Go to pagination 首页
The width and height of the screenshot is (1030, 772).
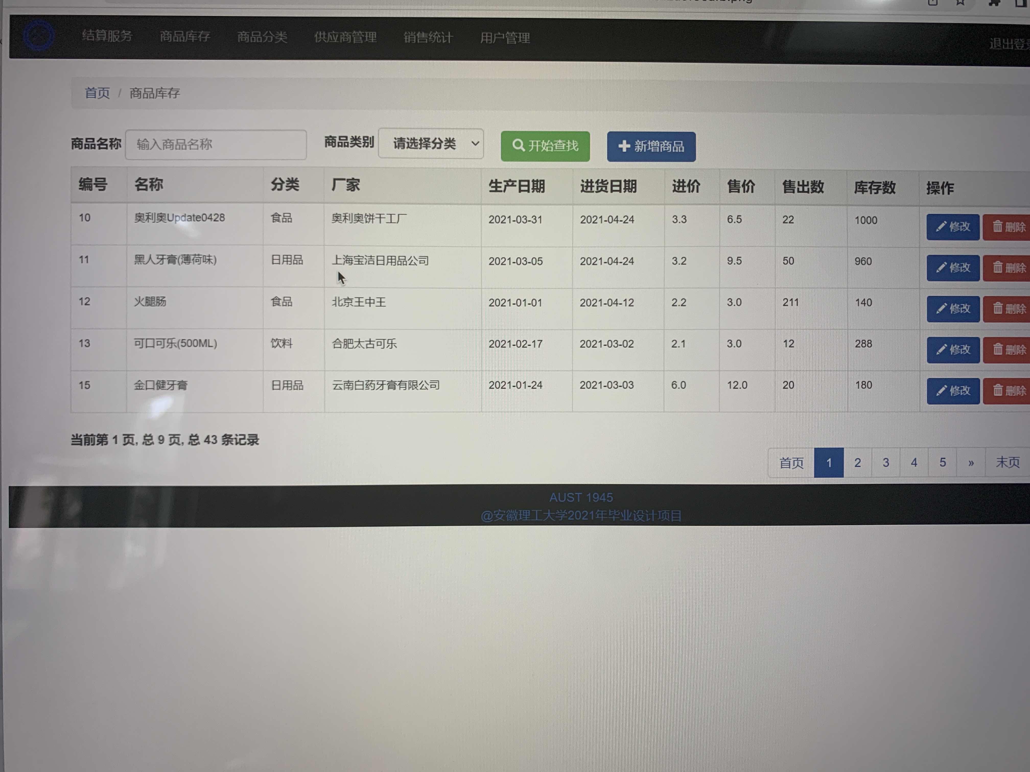pos(791,463)
